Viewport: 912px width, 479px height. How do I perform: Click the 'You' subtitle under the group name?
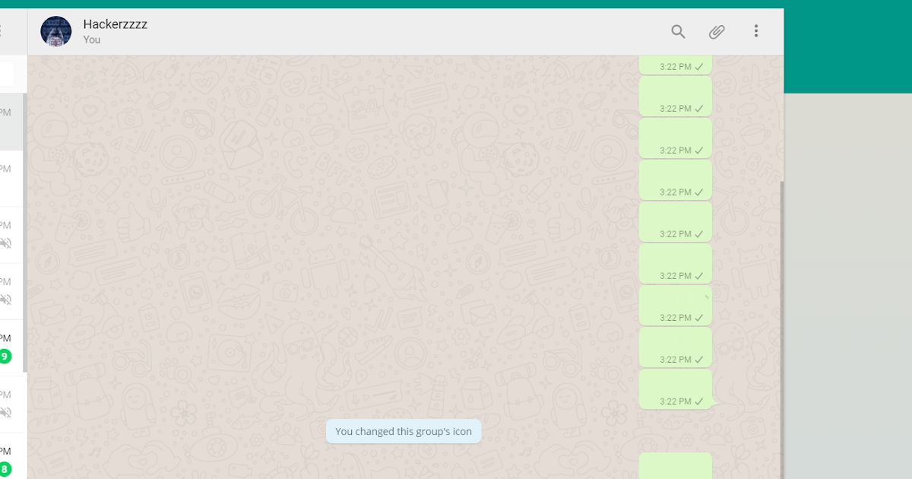(91, 40)
